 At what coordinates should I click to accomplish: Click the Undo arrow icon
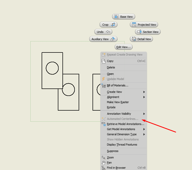108,32
